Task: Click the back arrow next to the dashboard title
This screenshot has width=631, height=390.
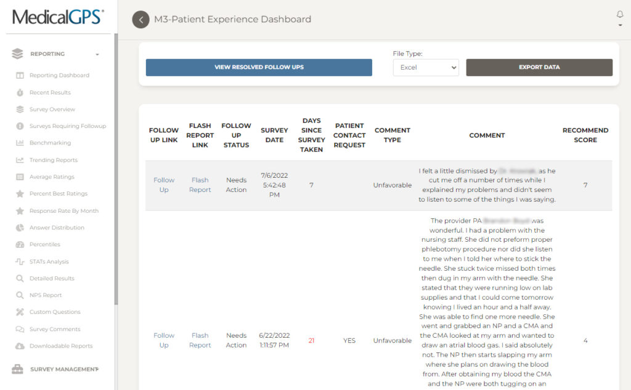Action: pos(141,20)
